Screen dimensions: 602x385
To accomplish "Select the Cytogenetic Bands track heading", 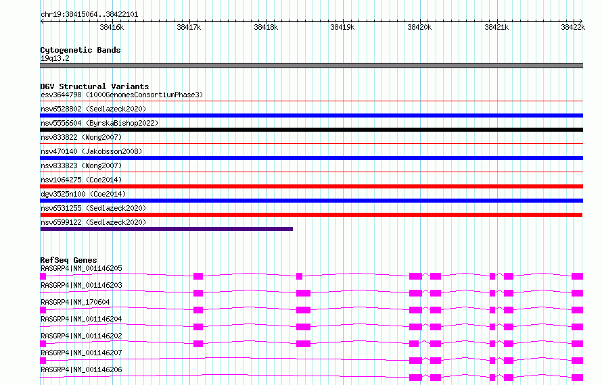I will point(80,50).
